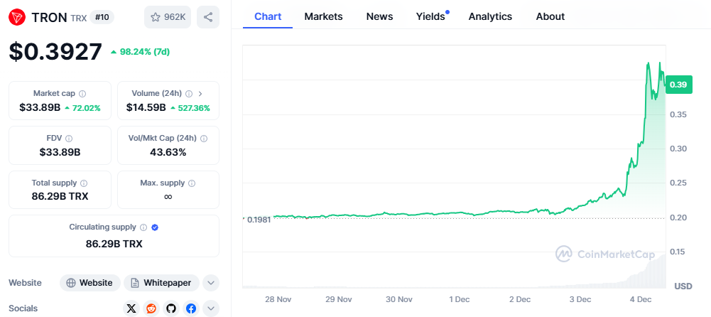Expand more website links dropdown
Screen dimensions: 711x317
210,283
